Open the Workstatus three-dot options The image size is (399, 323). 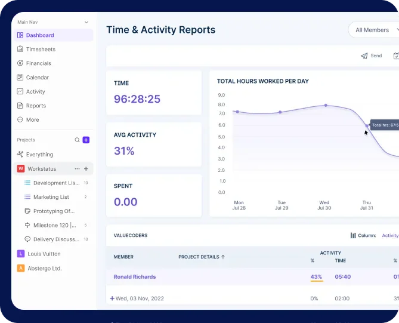tap(77, 169)
